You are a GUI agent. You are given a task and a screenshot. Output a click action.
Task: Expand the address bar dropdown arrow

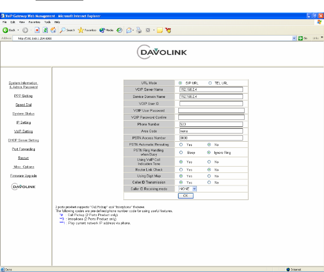pyautogui.click(x=294, y=38)
